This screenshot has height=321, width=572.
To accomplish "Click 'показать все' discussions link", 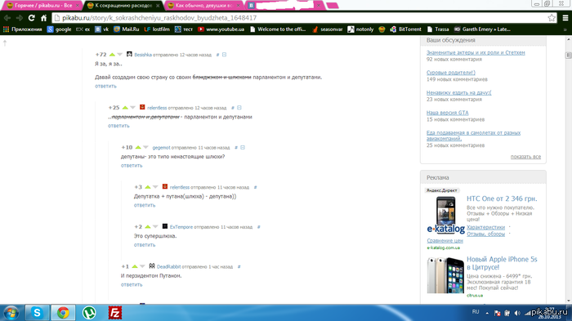I will click(525, 157).
